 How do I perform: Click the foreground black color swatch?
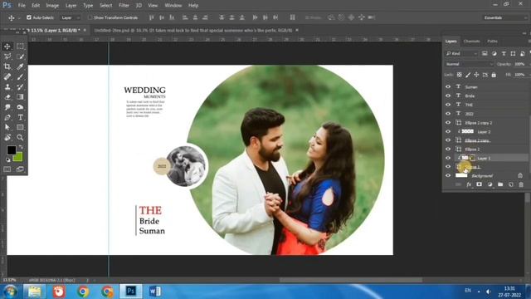pyautogui.click(x=11, y=149)
